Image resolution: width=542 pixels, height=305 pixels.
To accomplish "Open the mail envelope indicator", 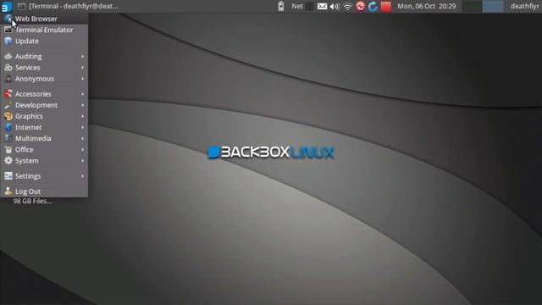I will point(322,6).
